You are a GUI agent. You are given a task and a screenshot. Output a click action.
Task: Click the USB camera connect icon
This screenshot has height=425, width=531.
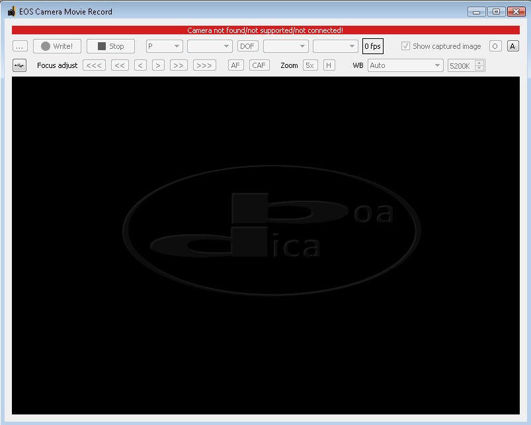[x=20, y=65]
